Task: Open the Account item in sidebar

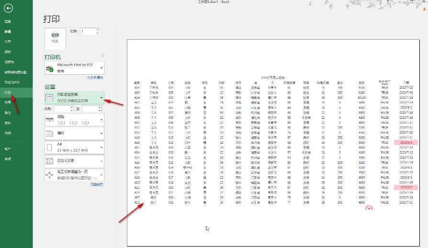Action: pyautogui.click(x=8, y=149)
